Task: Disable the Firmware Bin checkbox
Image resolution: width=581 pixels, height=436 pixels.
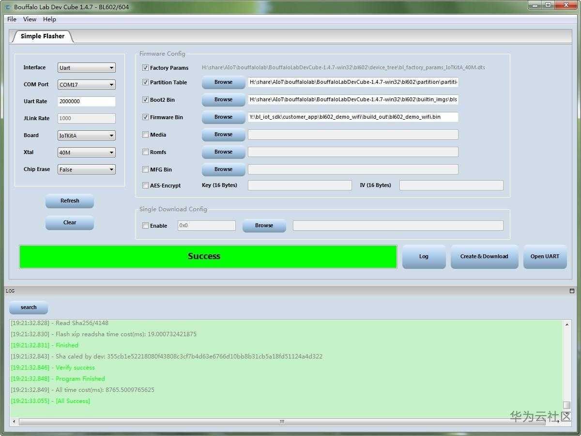Action: click(145, 117)
